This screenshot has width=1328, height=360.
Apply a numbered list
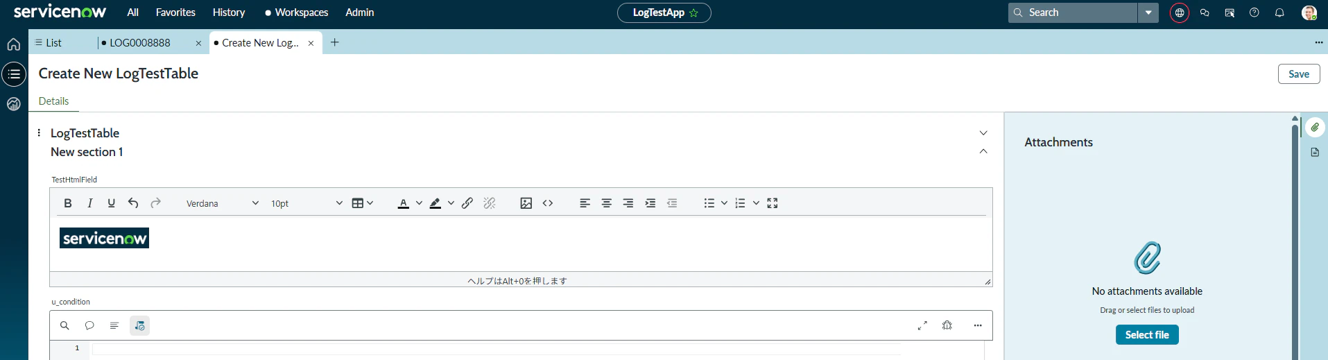coord(741,203)
